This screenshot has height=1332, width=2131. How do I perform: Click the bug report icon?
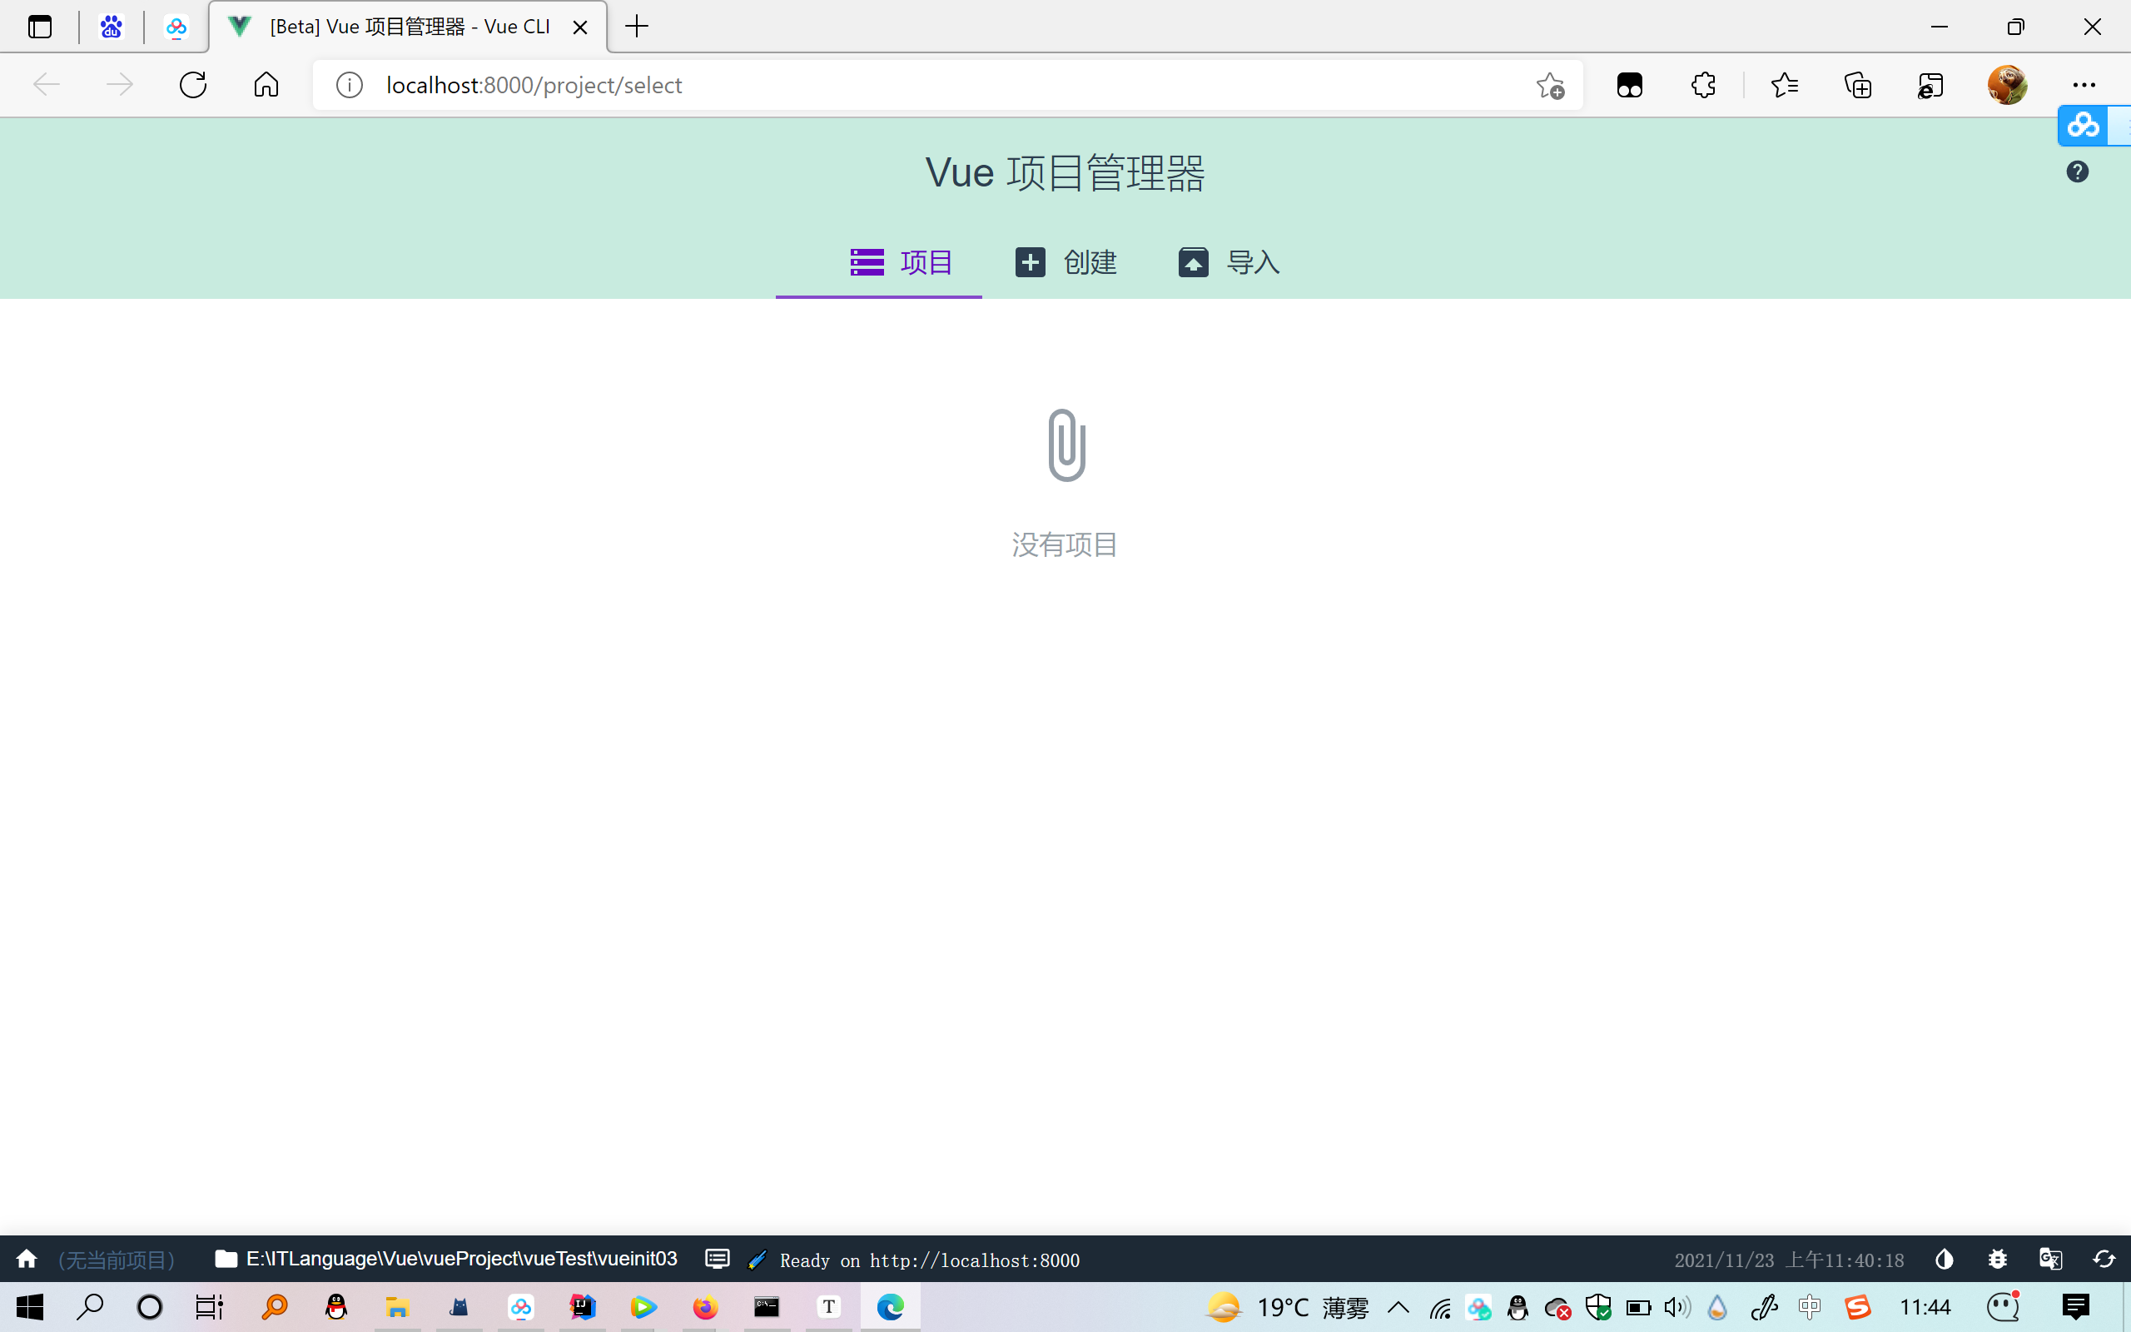(x=1997, y=1259)
